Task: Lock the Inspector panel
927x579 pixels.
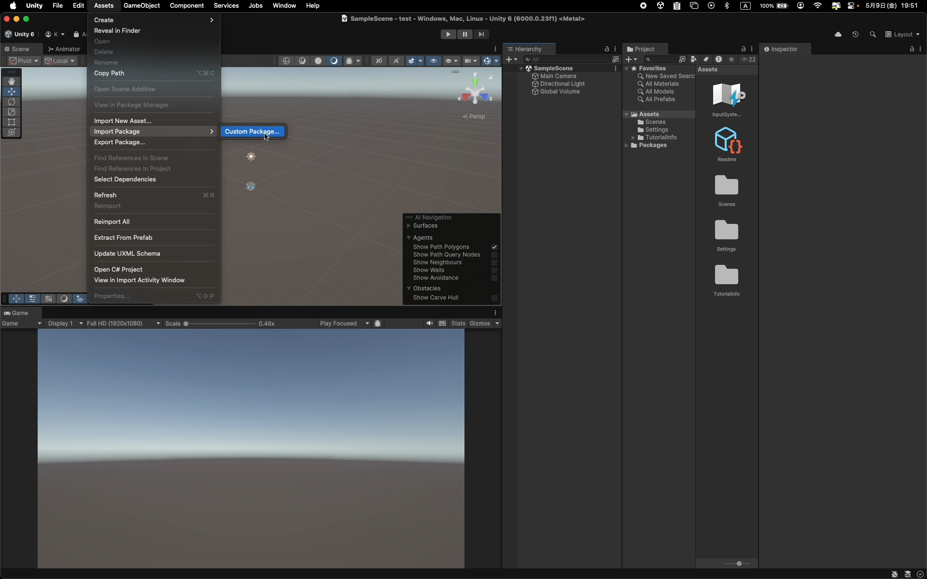Action: click(x=912, y=49)
